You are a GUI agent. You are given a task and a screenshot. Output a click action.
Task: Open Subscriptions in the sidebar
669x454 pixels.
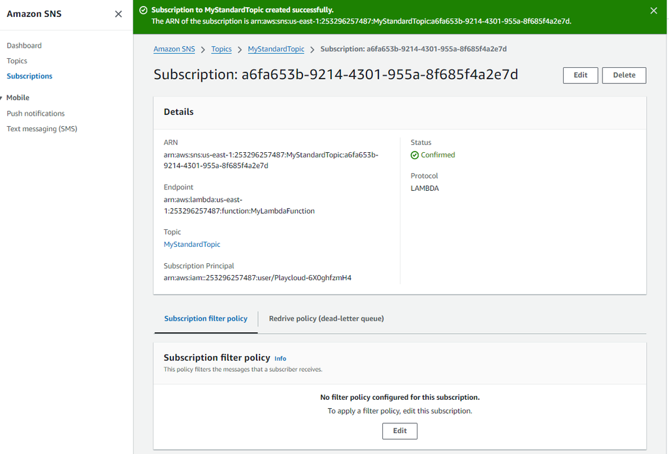click(29, 76)
